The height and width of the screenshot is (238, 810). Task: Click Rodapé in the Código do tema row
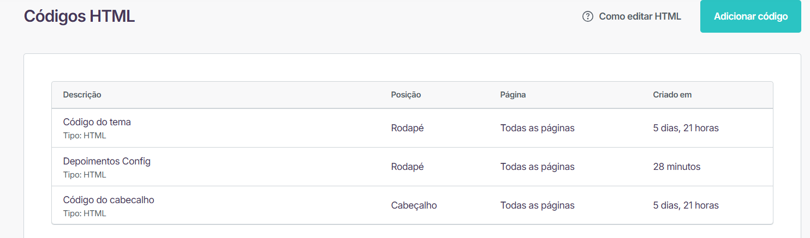(407, 128)
